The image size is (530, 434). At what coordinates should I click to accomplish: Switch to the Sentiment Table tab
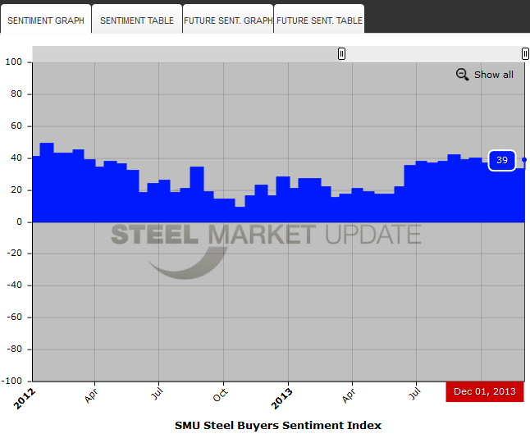point(137,21)
